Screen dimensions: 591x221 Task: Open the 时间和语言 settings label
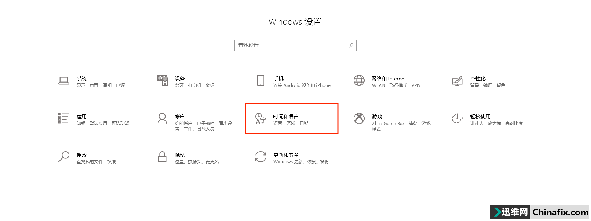tap(286, 117)
